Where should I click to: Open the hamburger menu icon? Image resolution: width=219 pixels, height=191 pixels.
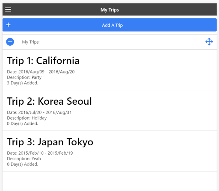pos(8,9)
